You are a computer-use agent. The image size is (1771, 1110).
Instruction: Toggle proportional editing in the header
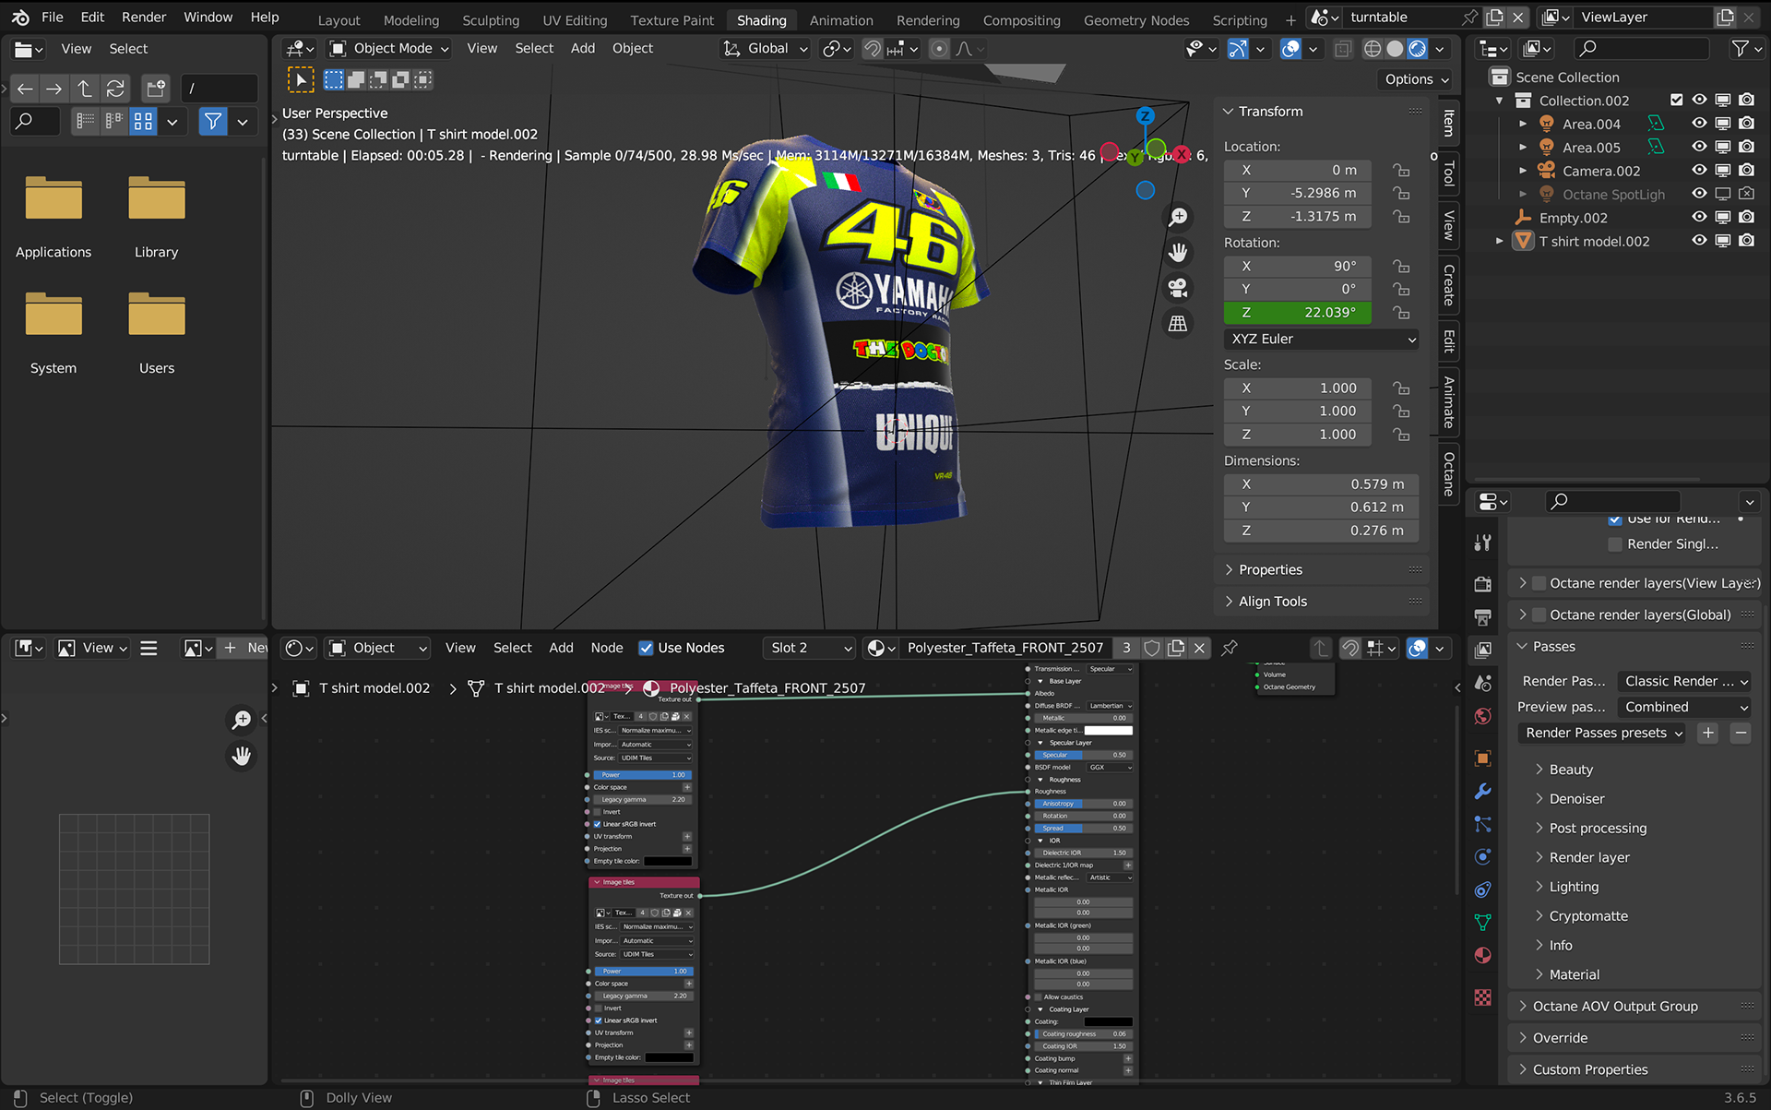pos(939,49)
